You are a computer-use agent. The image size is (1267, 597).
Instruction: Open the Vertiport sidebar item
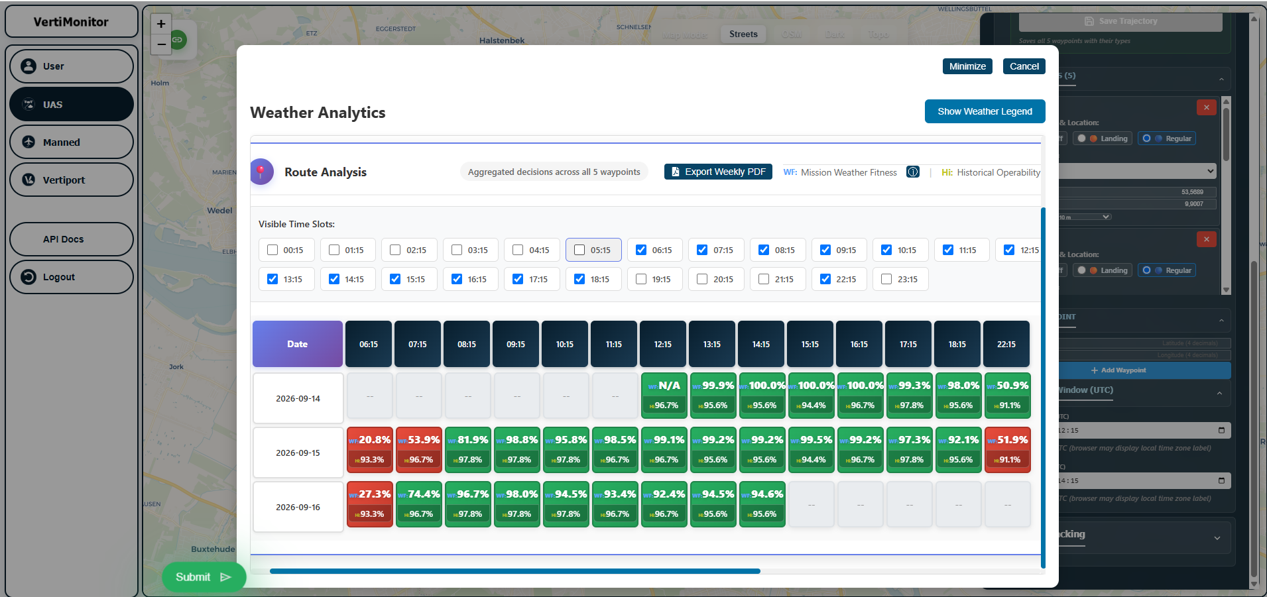[x=72, y=180]
